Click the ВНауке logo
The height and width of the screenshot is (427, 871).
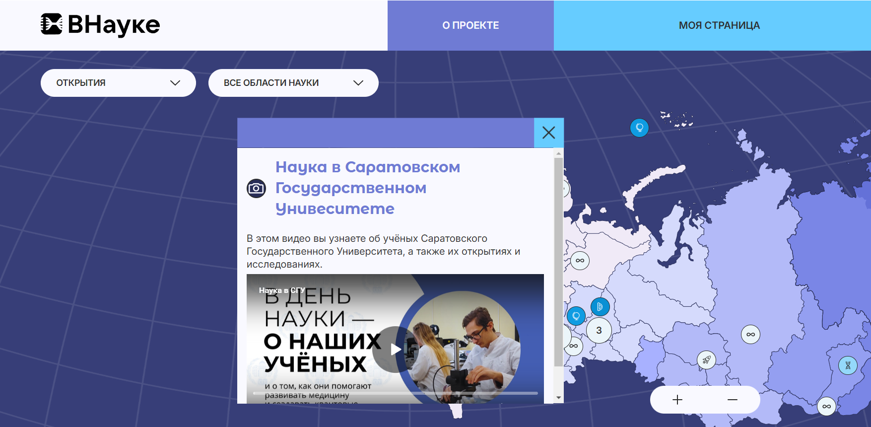pos(100,25)
